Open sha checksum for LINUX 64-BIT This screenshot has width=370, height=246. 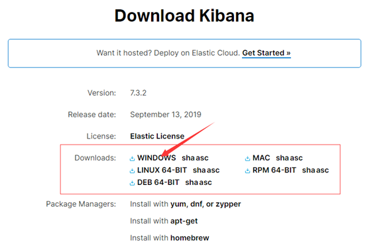pos(200,170)
